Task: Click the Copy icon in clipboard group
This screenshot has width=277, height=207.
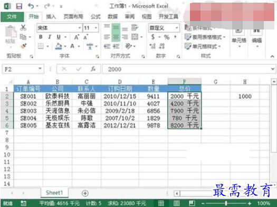Action: tap(23, 37)
